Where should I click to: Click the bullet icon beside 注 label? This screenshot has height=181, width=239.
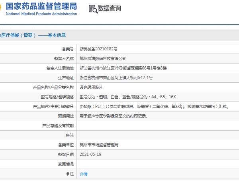pyautogui.click(x=68, y=174)
